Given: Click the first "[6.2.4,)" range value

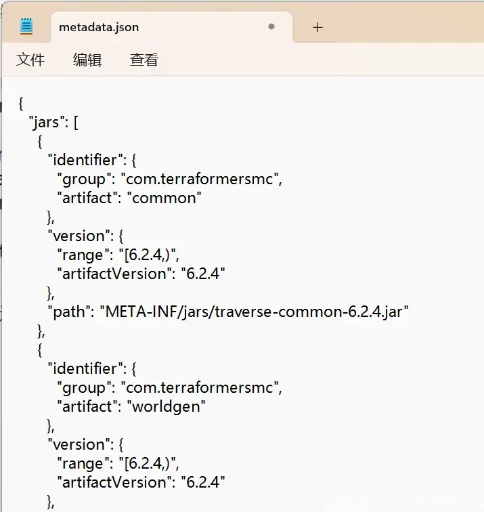Looking at the screenshot, I should click(x=147, y=255).
